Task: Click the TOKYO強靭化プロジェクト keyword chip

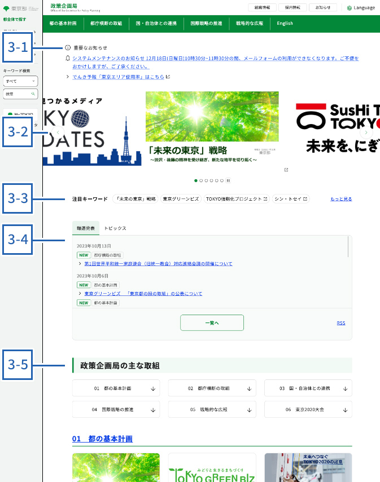Action: (237, 199)
